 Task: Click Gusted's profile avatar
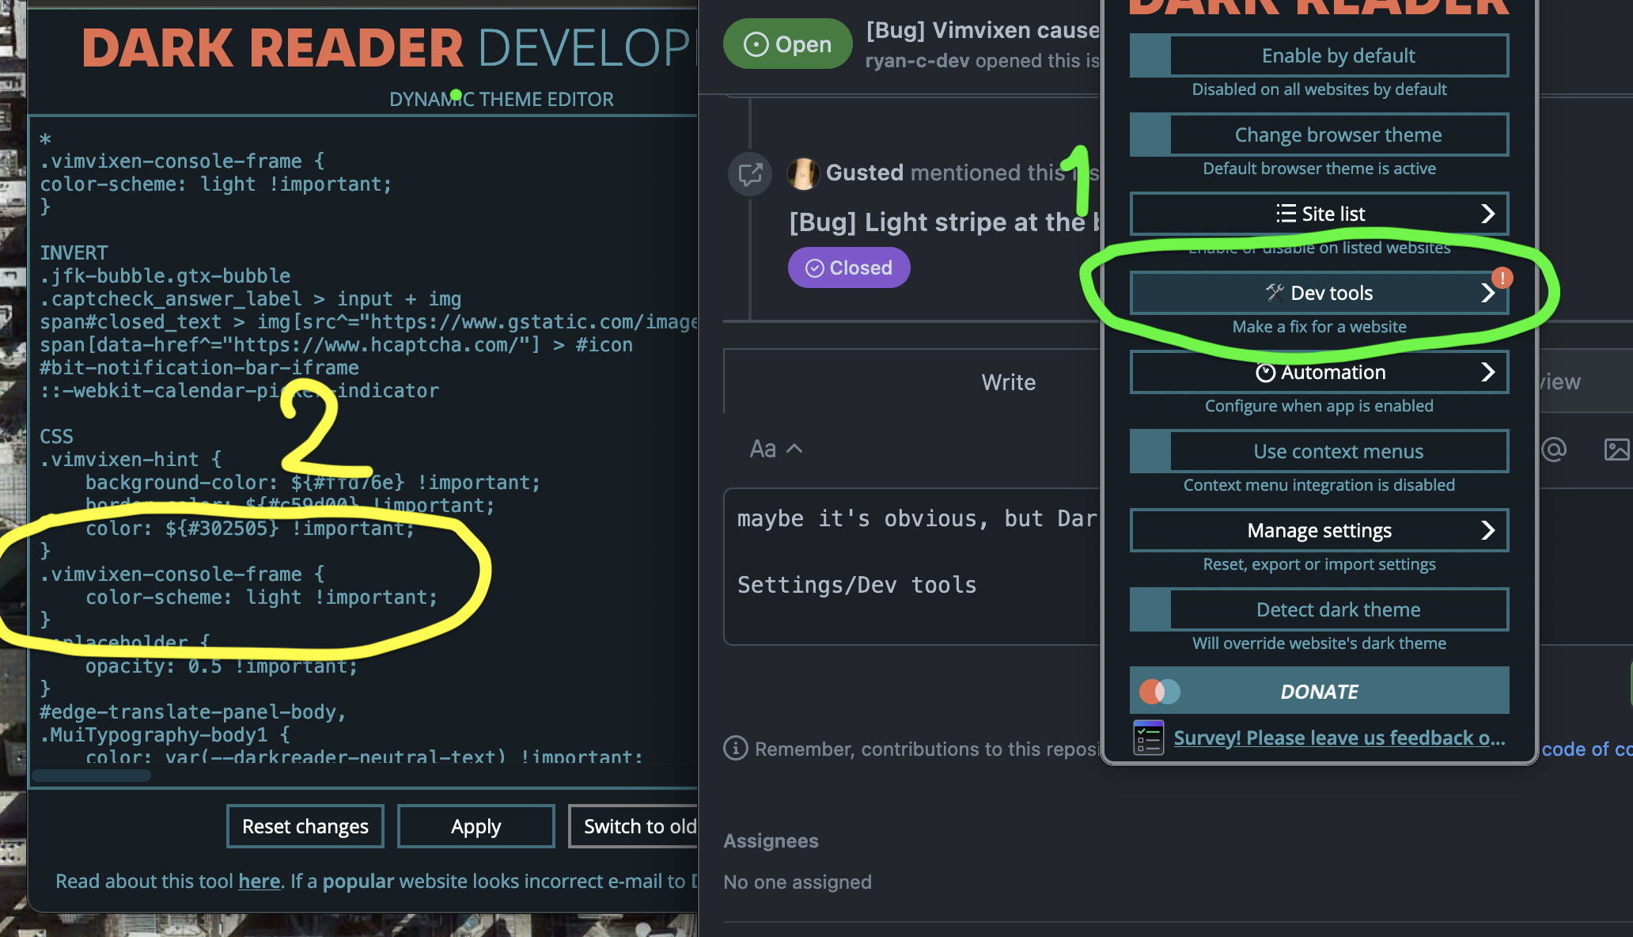803,173
